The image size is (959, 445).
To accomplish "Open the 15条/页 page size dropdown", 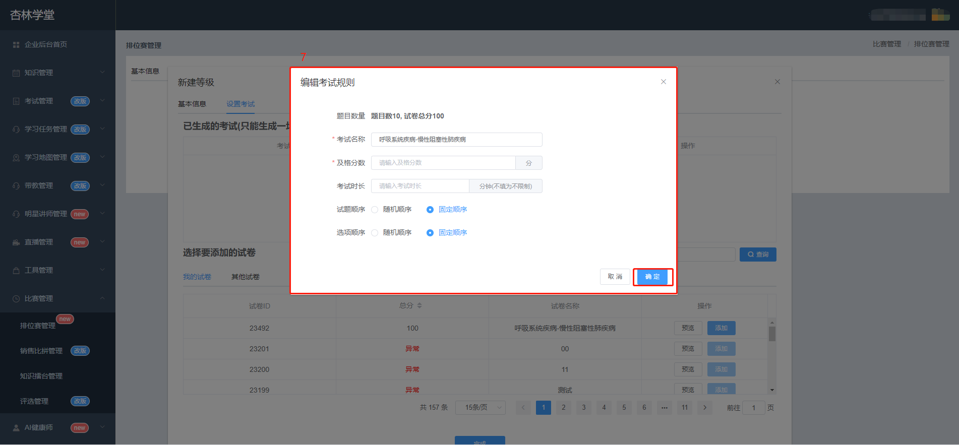I will (x=481, y=408).
